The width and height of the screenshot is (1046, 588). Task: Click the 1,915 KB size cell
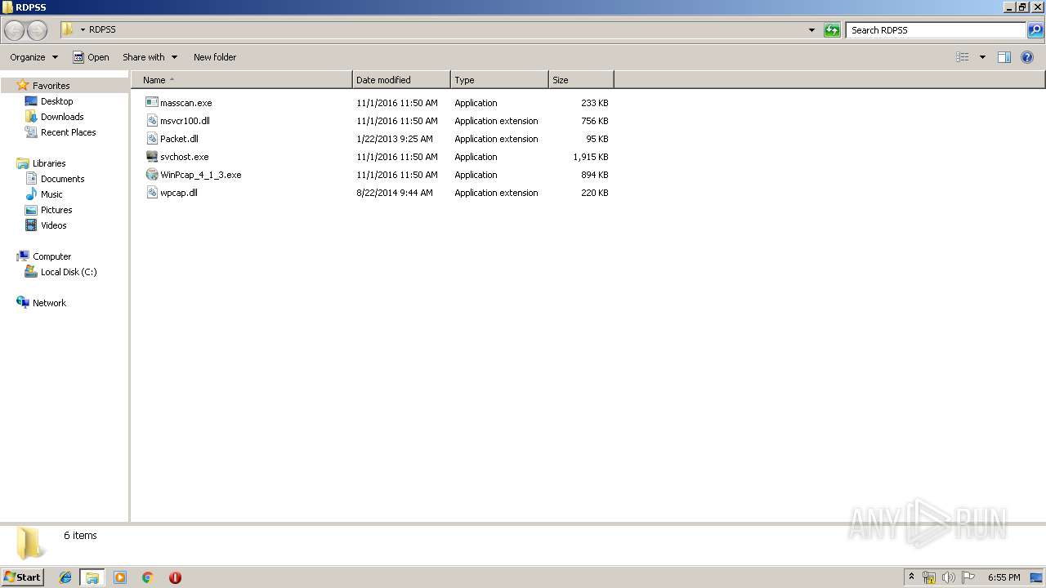pyautogui.click(x=591, y=157)
